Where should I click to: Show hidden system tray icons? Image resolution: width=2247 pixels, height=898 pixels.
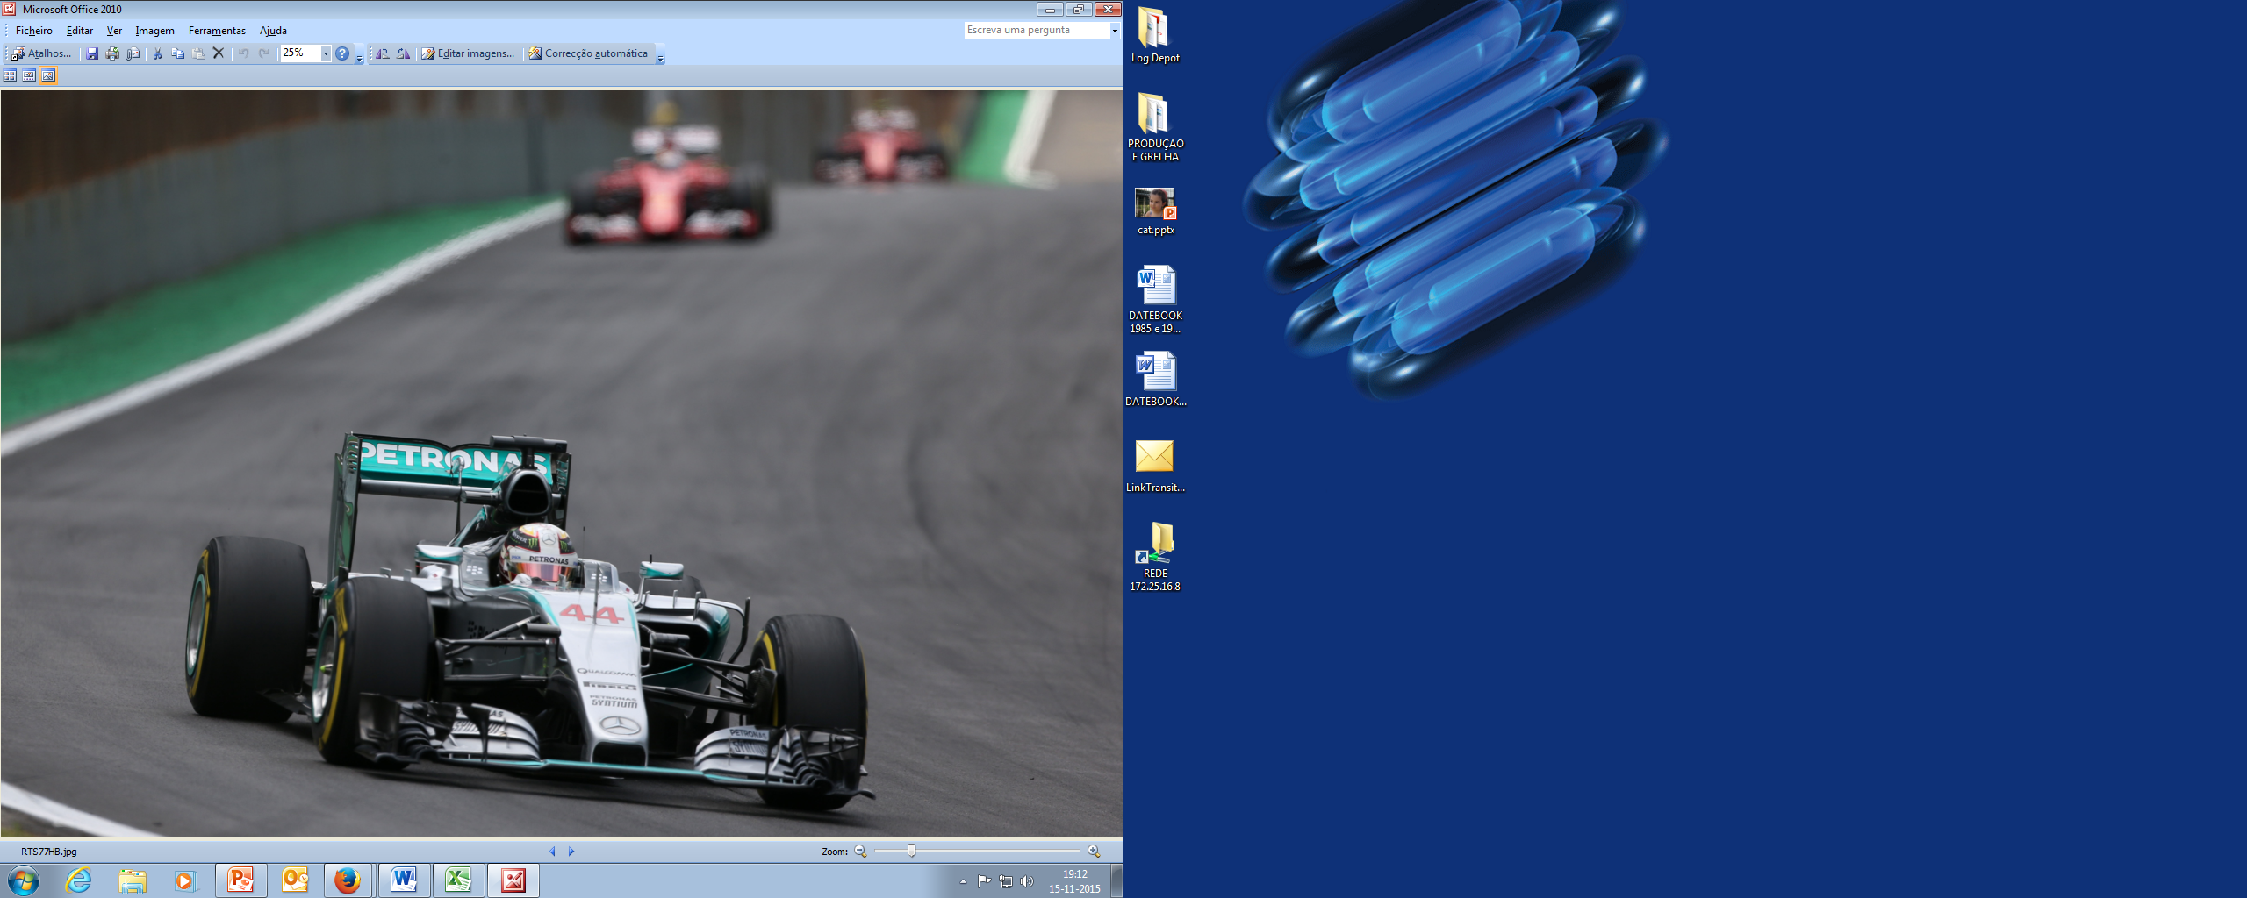pos(963,881)
